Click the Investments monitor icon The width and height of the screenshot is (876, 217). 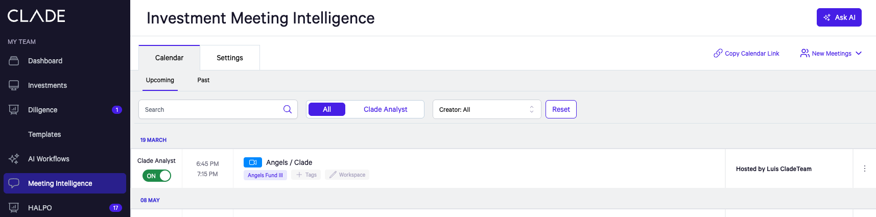(x=14, y=85)
